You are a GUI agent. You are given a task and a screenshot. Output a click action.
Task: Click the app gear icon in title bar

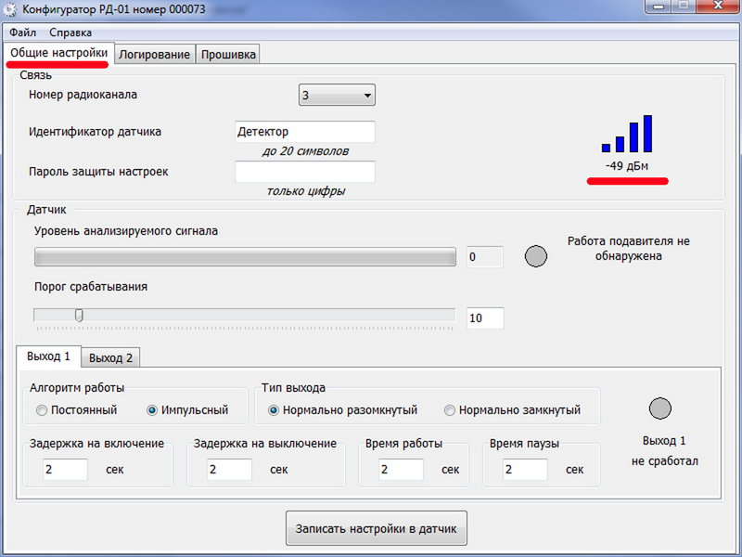pos(9,10)
